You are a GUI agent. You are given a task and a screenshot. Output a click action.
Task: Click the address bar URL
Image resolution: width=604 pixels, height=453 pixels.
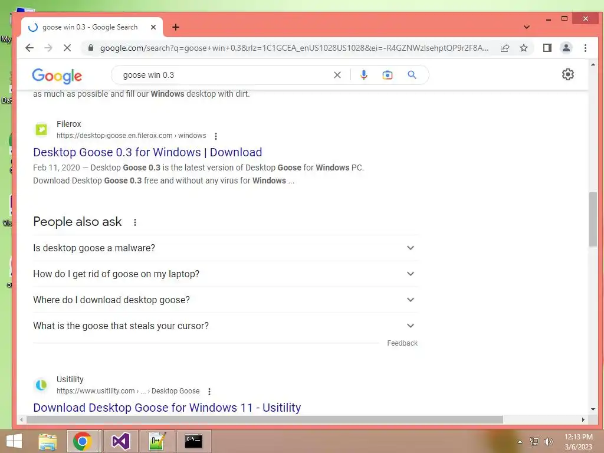tap(294, 48)
